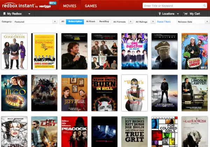The height and width of the screenshot is (147, 210).
Task: Open My Cart
Action: click(x=195, y=14)
